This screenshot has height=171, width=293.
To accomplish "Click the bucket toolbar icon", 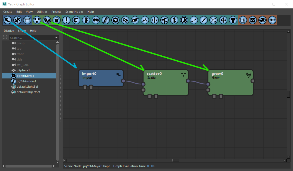I will [x=57, y=20].
